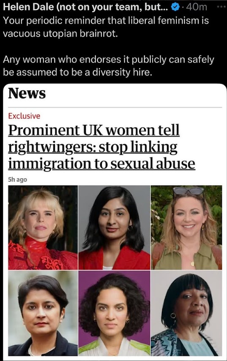Click the 40m post timestamp

(x=197, y=7)
